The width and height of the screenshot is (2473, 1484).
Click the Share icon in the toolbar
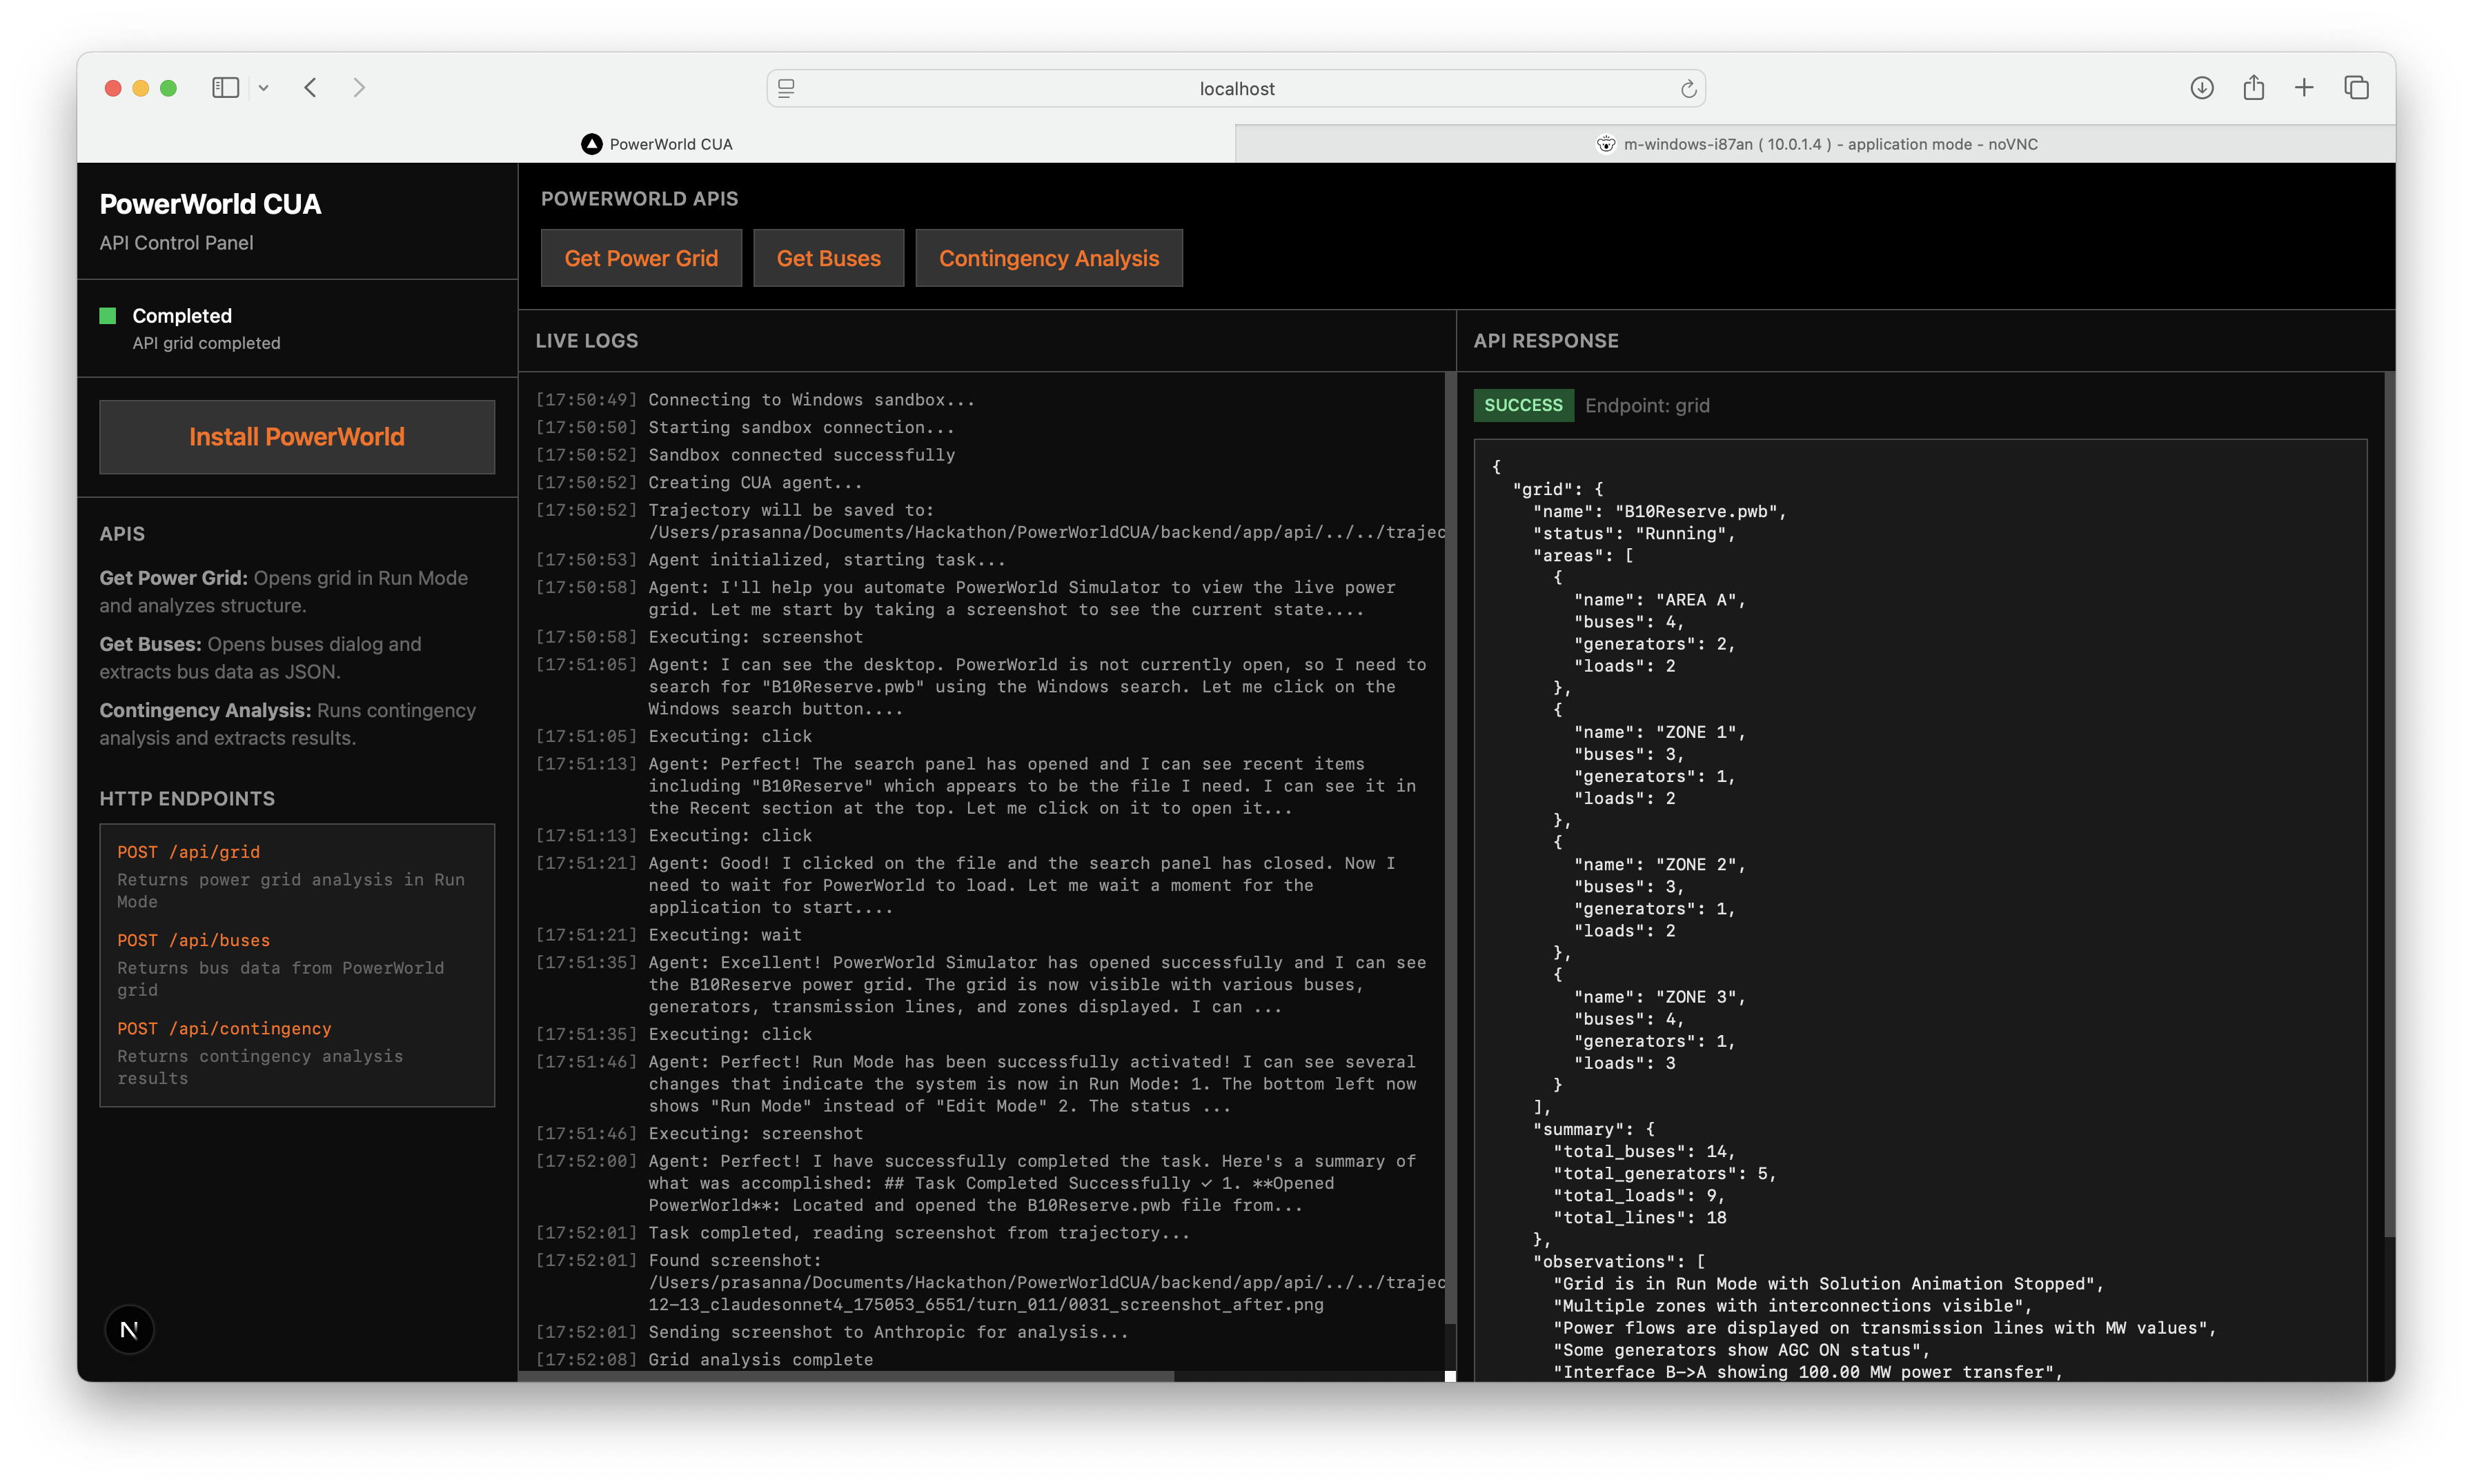[x=2253, y=88]
